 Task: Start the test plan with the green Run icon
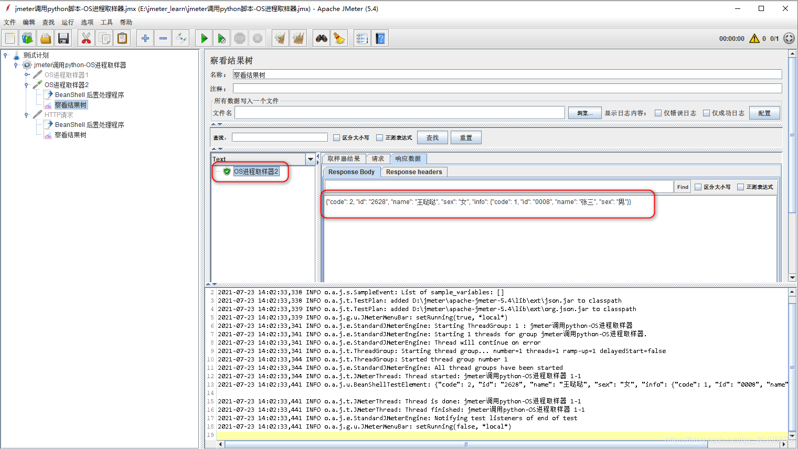pos(204,38)
